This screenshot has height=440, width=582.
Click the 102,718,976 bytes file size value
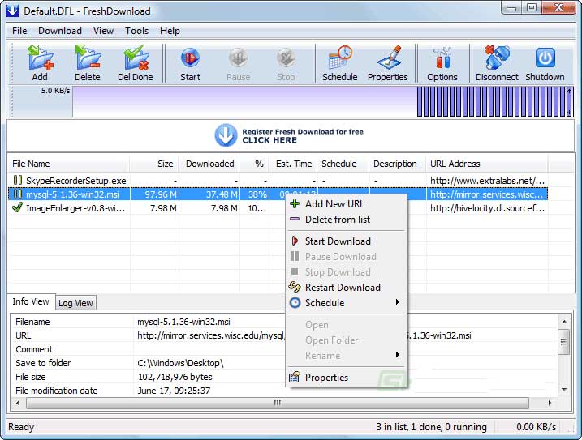pyautogui.click(x=175, y=377)
